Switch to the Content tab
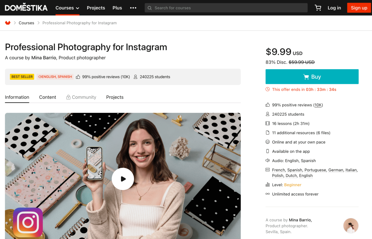The width and height of the screenshot is (372, 239). click(48, 97)
